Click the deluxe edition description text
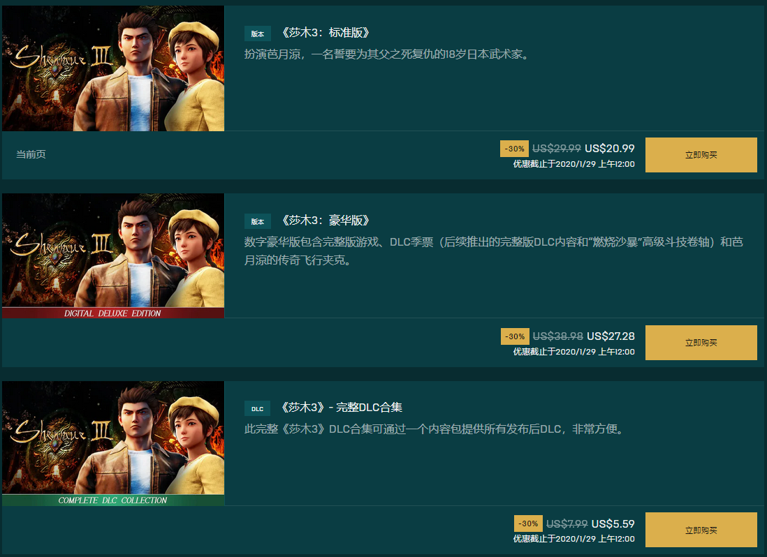This screenshot has height=557, width=767. (494, 251)
